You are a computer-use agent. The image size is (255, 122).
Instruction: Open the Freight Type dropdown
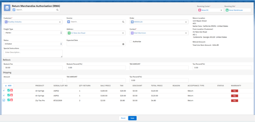(x=33, y=33)
